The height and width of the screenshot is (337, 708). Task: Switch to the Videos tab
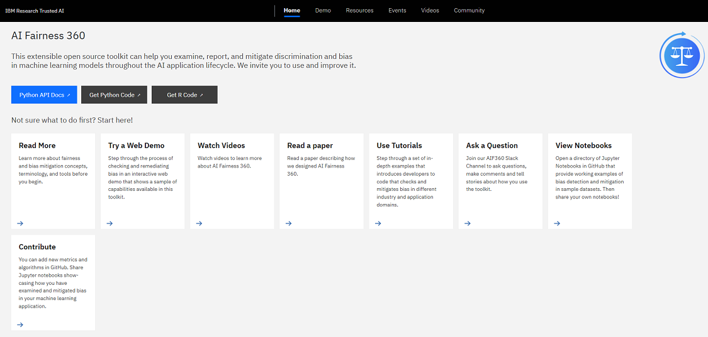pos(430,11)
